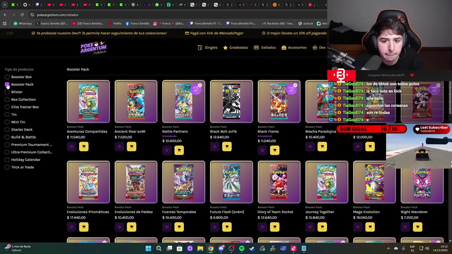Open taskbar search
Image resolution: width=452 pixels, height=254 pixels.
click(159, 248)
